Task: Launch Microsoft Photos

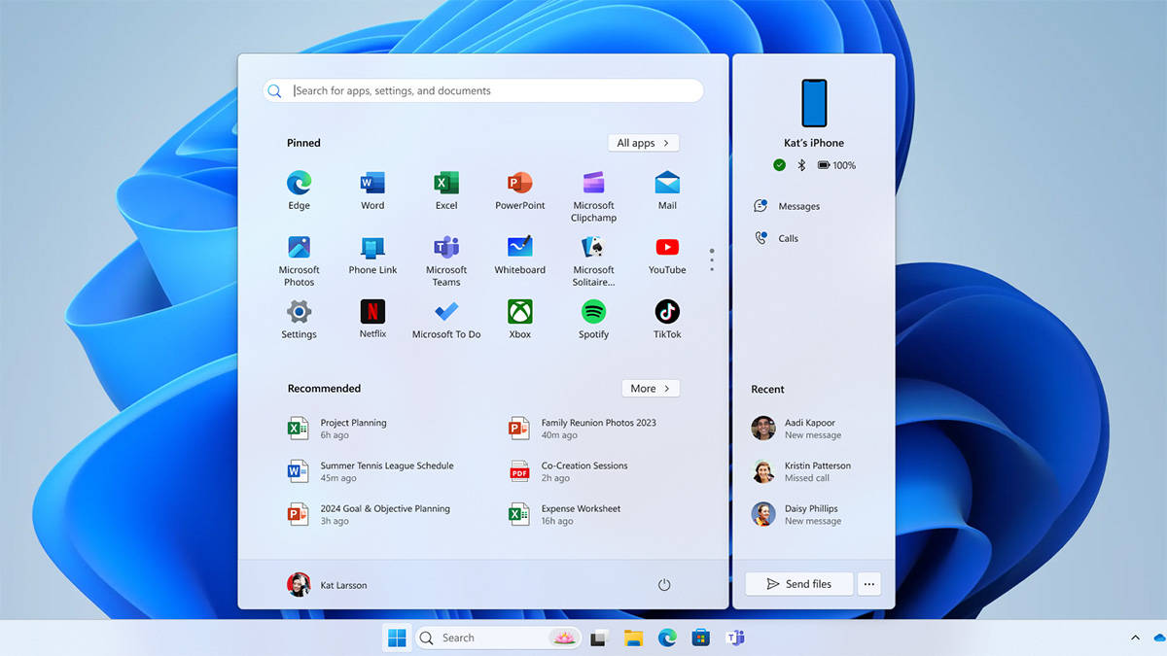Action: (x=299, y=259)
